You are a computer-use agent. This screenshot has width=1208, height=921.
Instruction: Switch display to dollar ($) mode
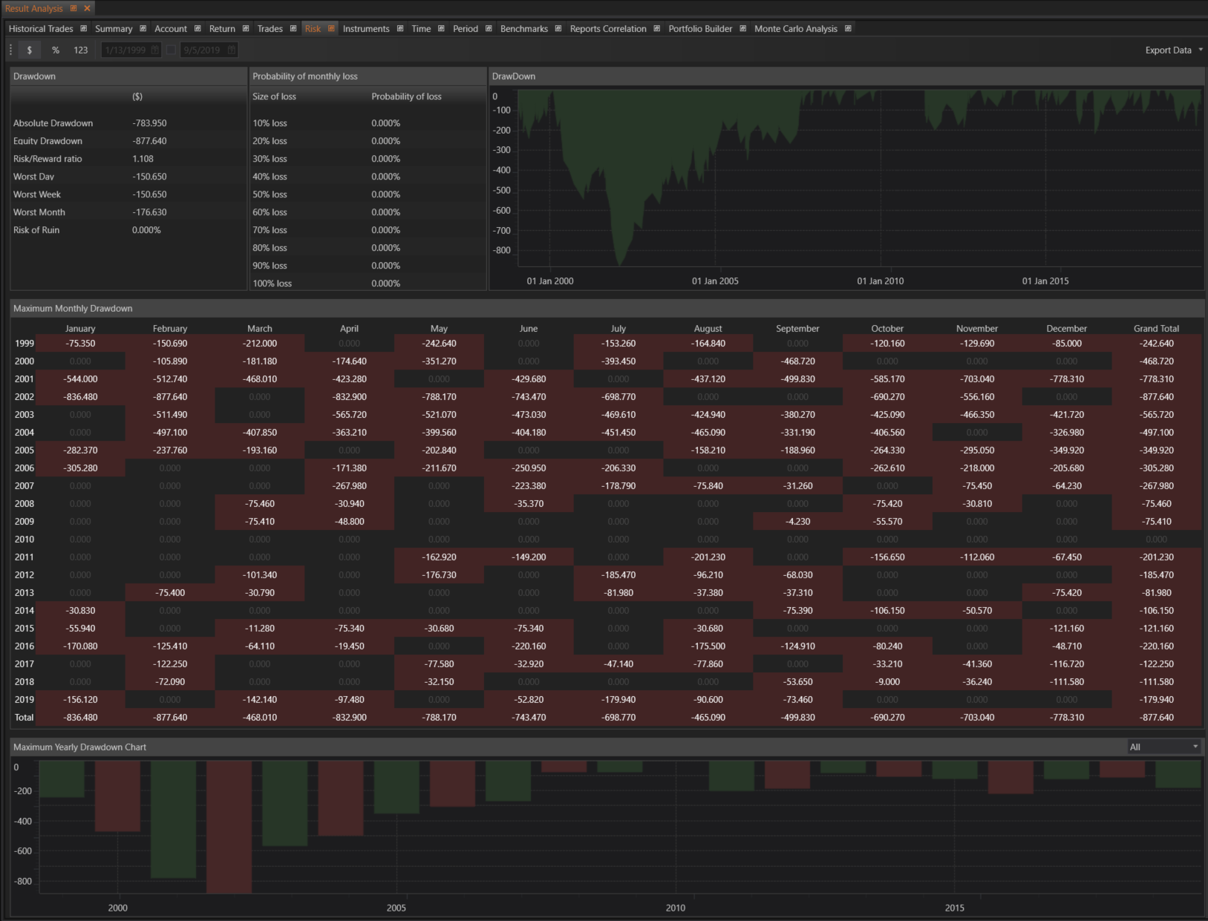pyautogui.click(x=30, y=50)
